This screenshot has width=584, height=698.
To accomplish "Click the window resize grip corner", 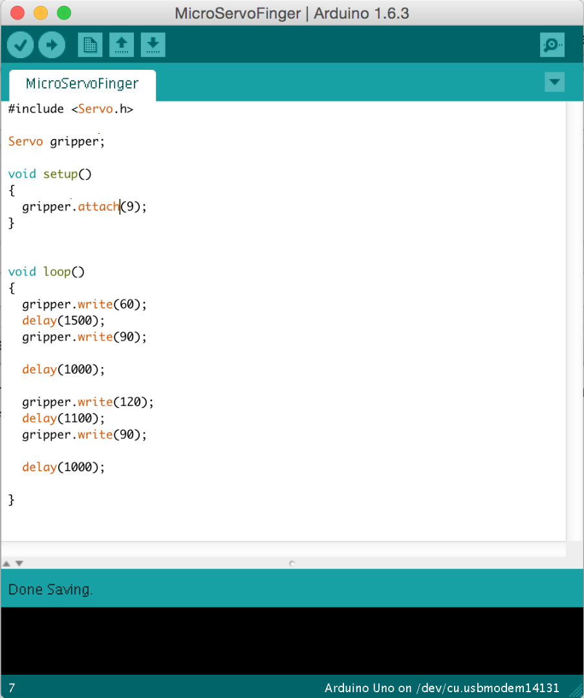I will [576, 691].
